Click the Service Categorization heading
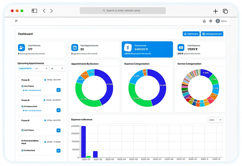Screen dimensions: 242x166 click(189, 64)
